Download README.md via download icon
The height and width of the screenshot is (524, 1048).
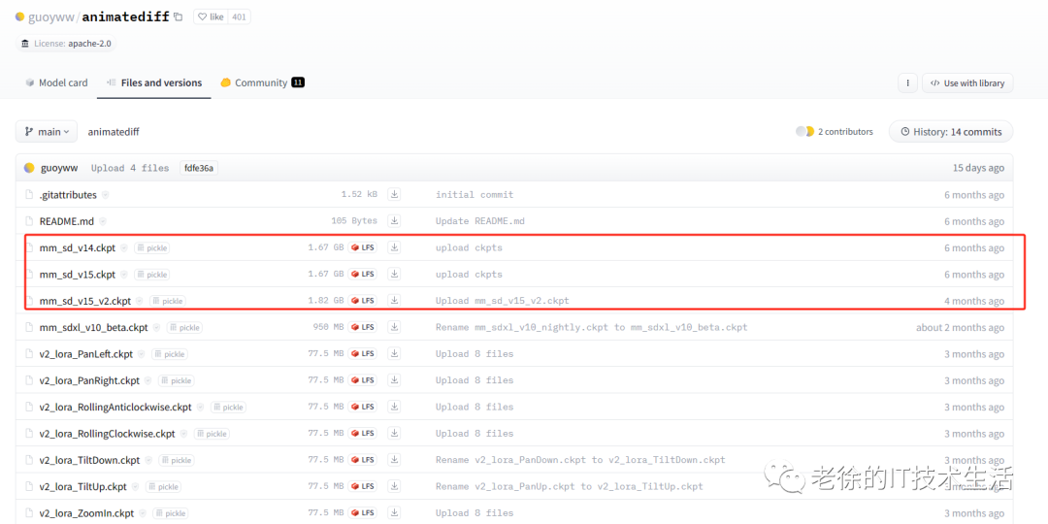[x=395, y=221]
